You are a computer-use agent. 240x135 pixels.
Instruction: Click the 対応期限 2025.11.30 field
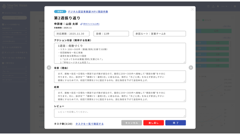click(72, 34)
